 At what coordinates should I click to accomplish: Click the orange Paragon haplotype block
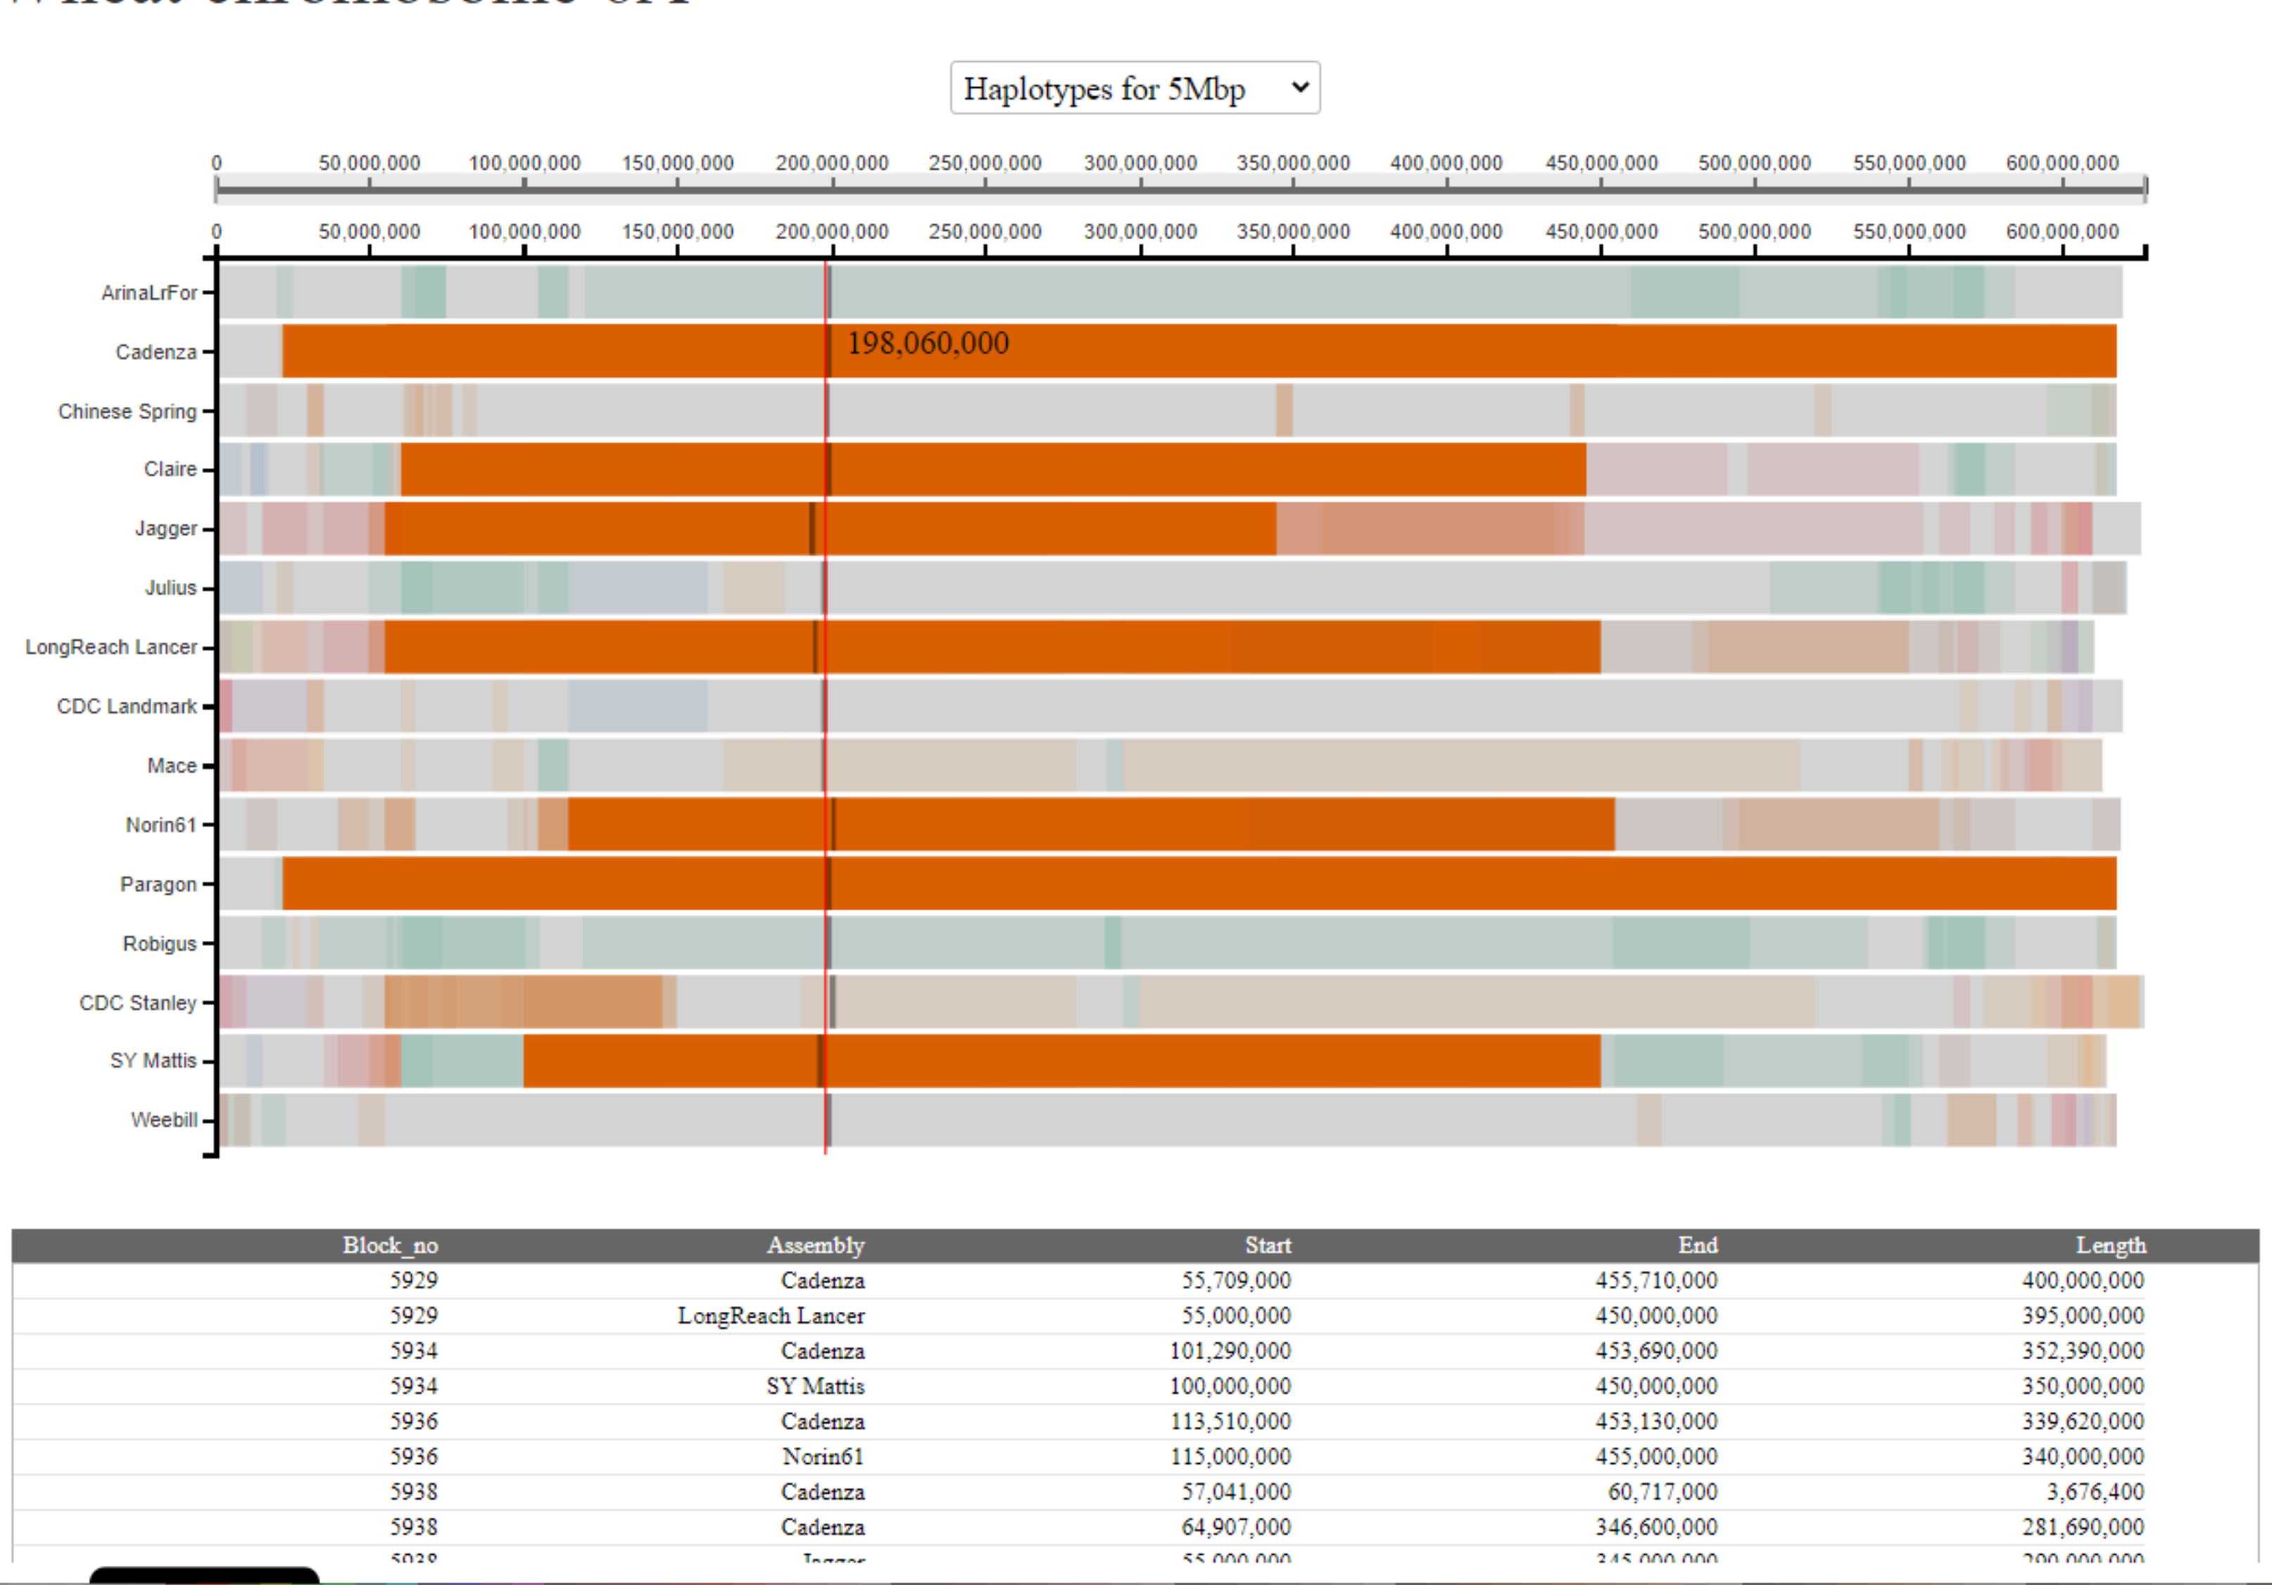click(1199, 883)
